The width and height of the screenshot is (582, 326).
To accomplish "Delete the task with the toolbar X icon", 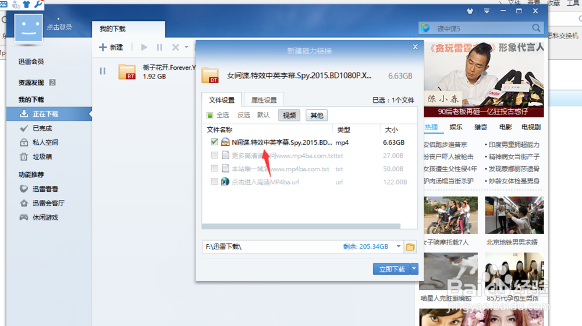I will 175,47.
